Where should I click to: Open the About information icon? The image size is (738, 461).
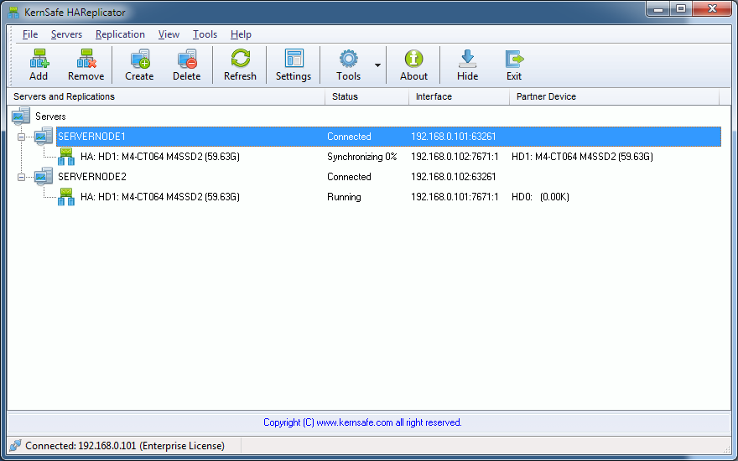(413, 59)
